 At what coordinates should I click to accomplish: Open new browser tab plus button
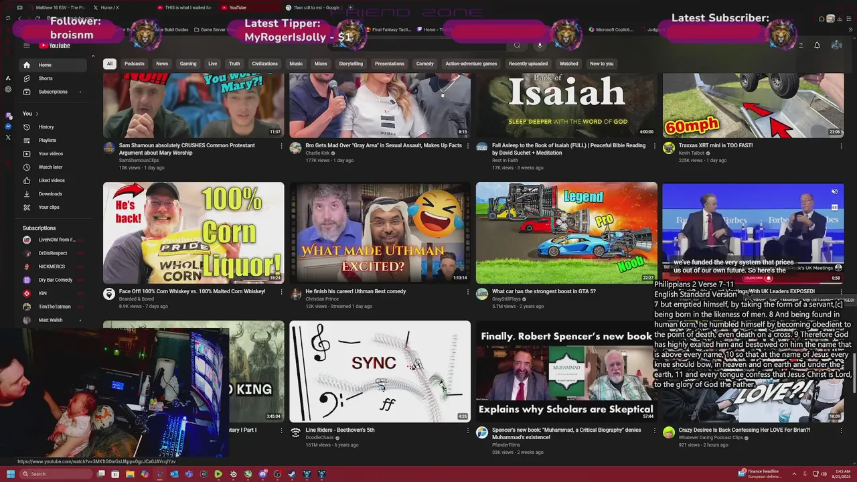pos(351,7)
